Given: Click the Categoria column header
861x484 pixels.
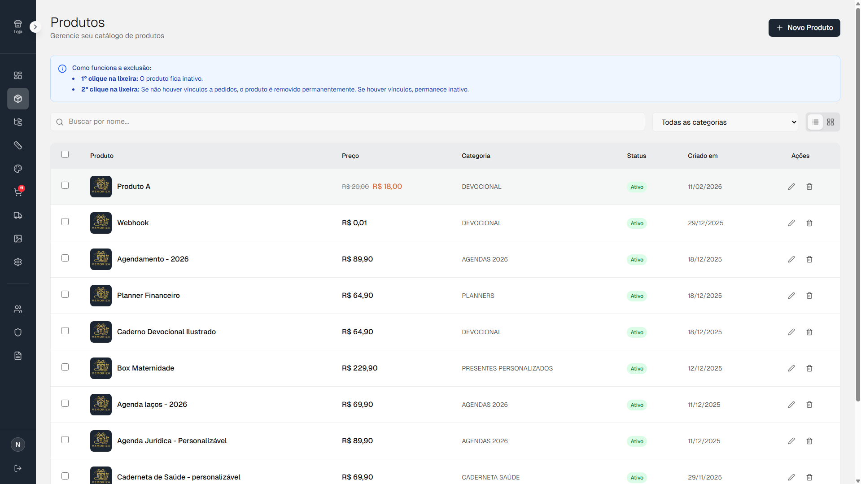Looking at the screenshot, I should (476, 156).
